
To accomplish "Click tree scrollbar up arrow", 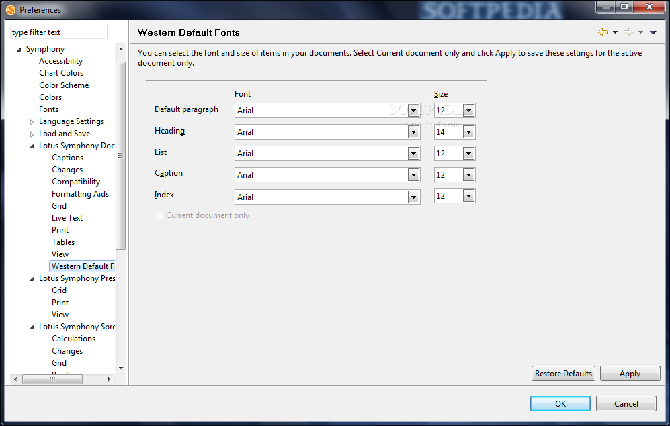I will (121, 49).
